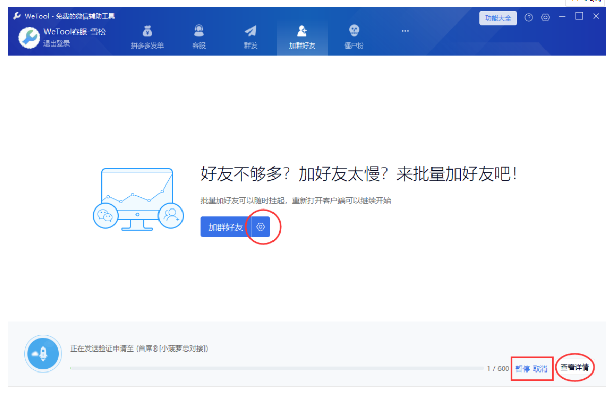This screenshot has height=395, width=614.
Task: Click 退出登录 to log out
Action: pyautogui.click(x=57, y=43)
